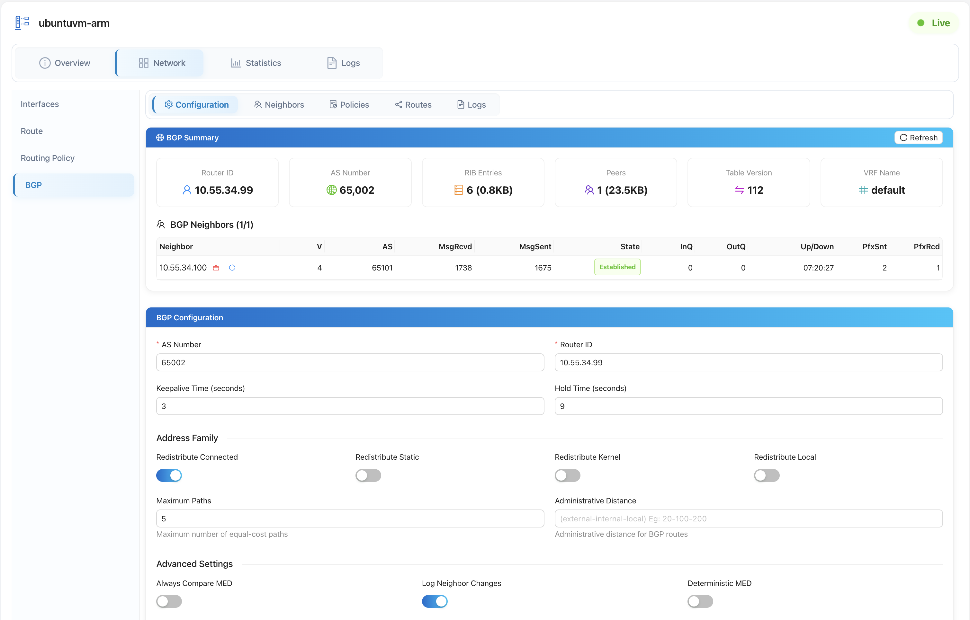Viewport: 970px width, 620px height.
Task: Go to Routing Policy in sidebar
Action: pyautogui.click(x=48, y=158)
